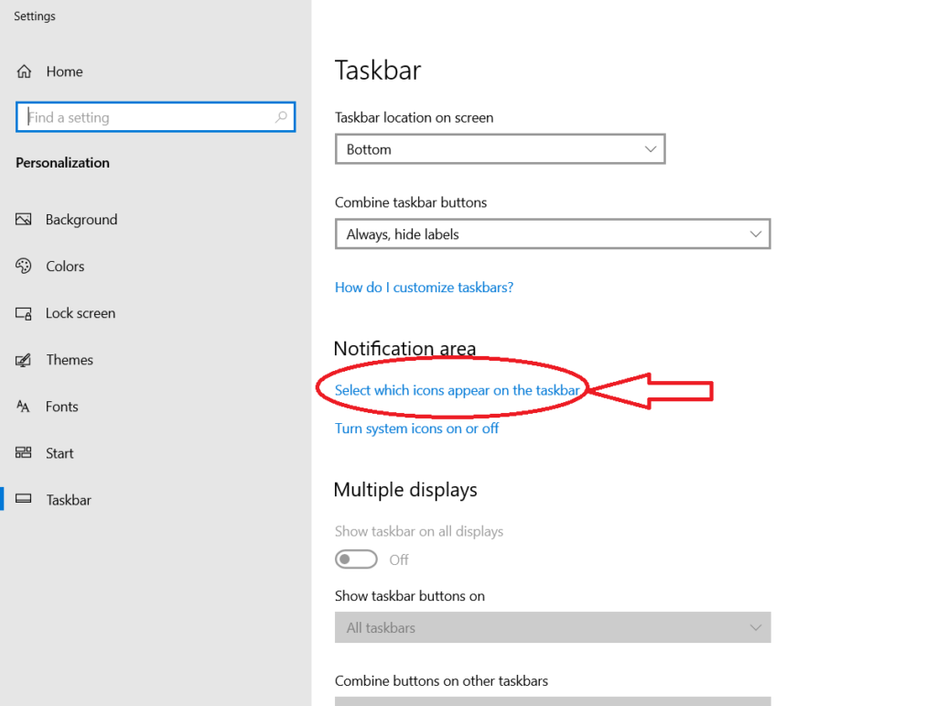Click the Themes brush icon

coord(25,360)
